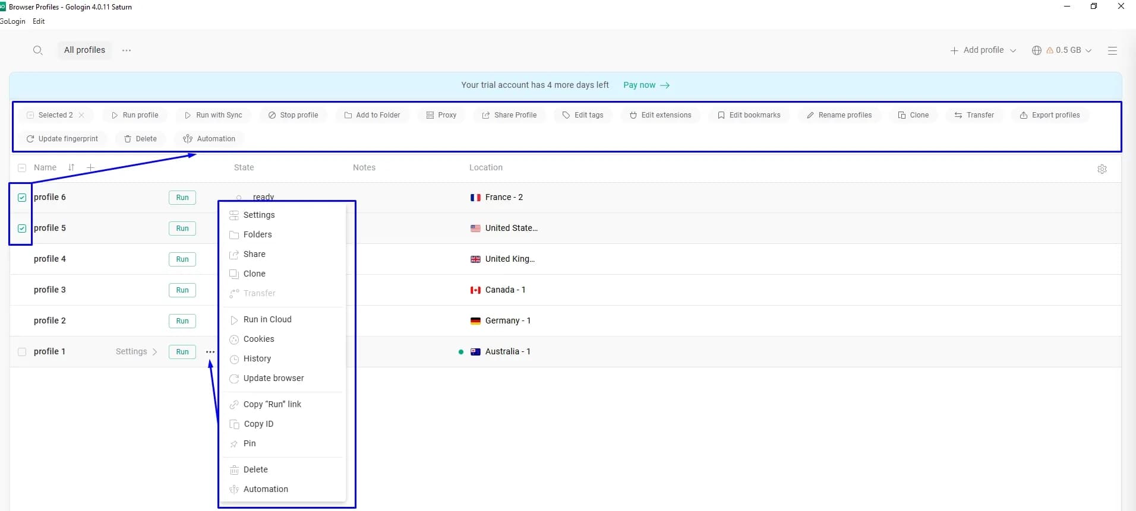Tick the profile 1 checkbox
Screen dimensions: 1136x511
[x=22, y=352]
